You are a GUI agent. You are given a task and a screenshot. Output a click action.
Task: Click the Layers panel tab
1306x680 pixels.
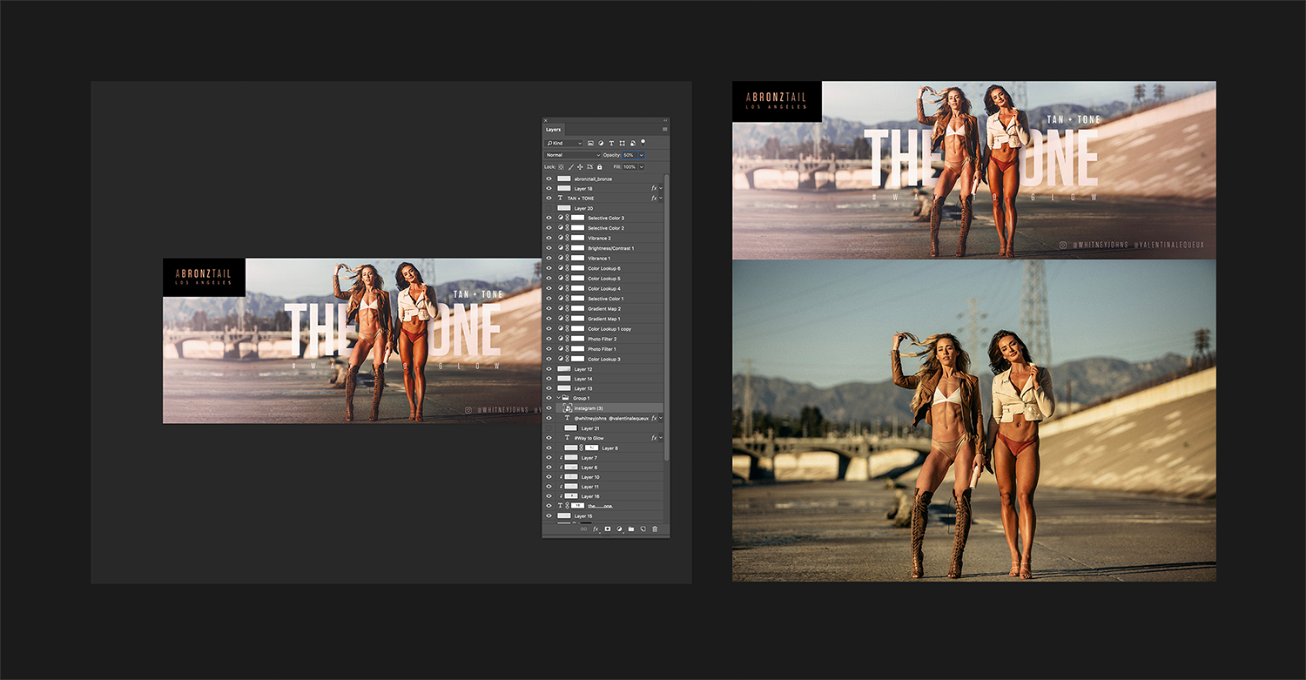click(x=554, y=129)
